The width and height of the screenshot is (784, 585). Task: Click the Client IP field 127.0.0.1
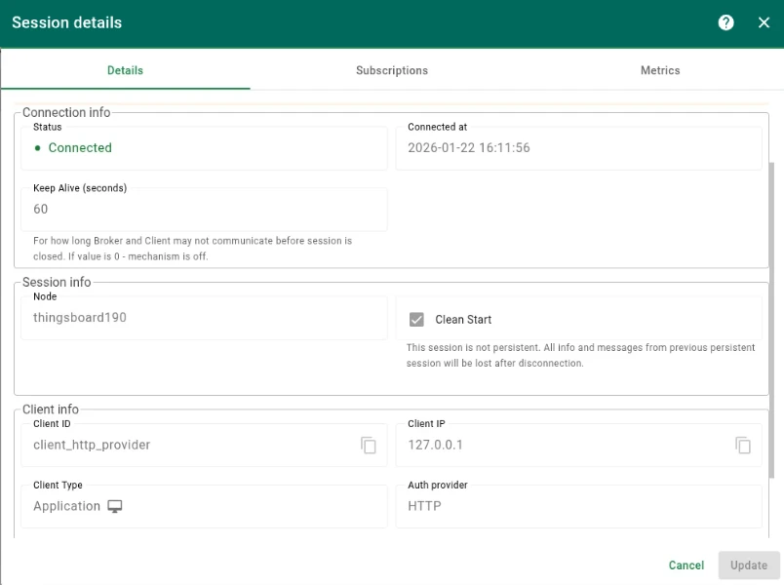(578, 445)
